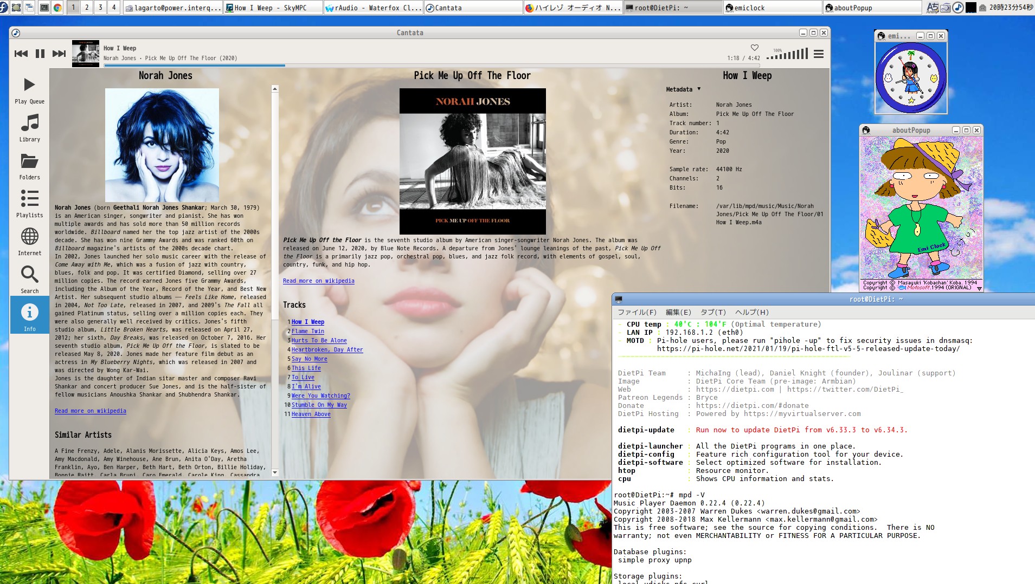Image resolution: width=1035 pixels, height=584 pixels.
Task: Toggle the favorite heart for How I Weep
Action: point(754,47)
